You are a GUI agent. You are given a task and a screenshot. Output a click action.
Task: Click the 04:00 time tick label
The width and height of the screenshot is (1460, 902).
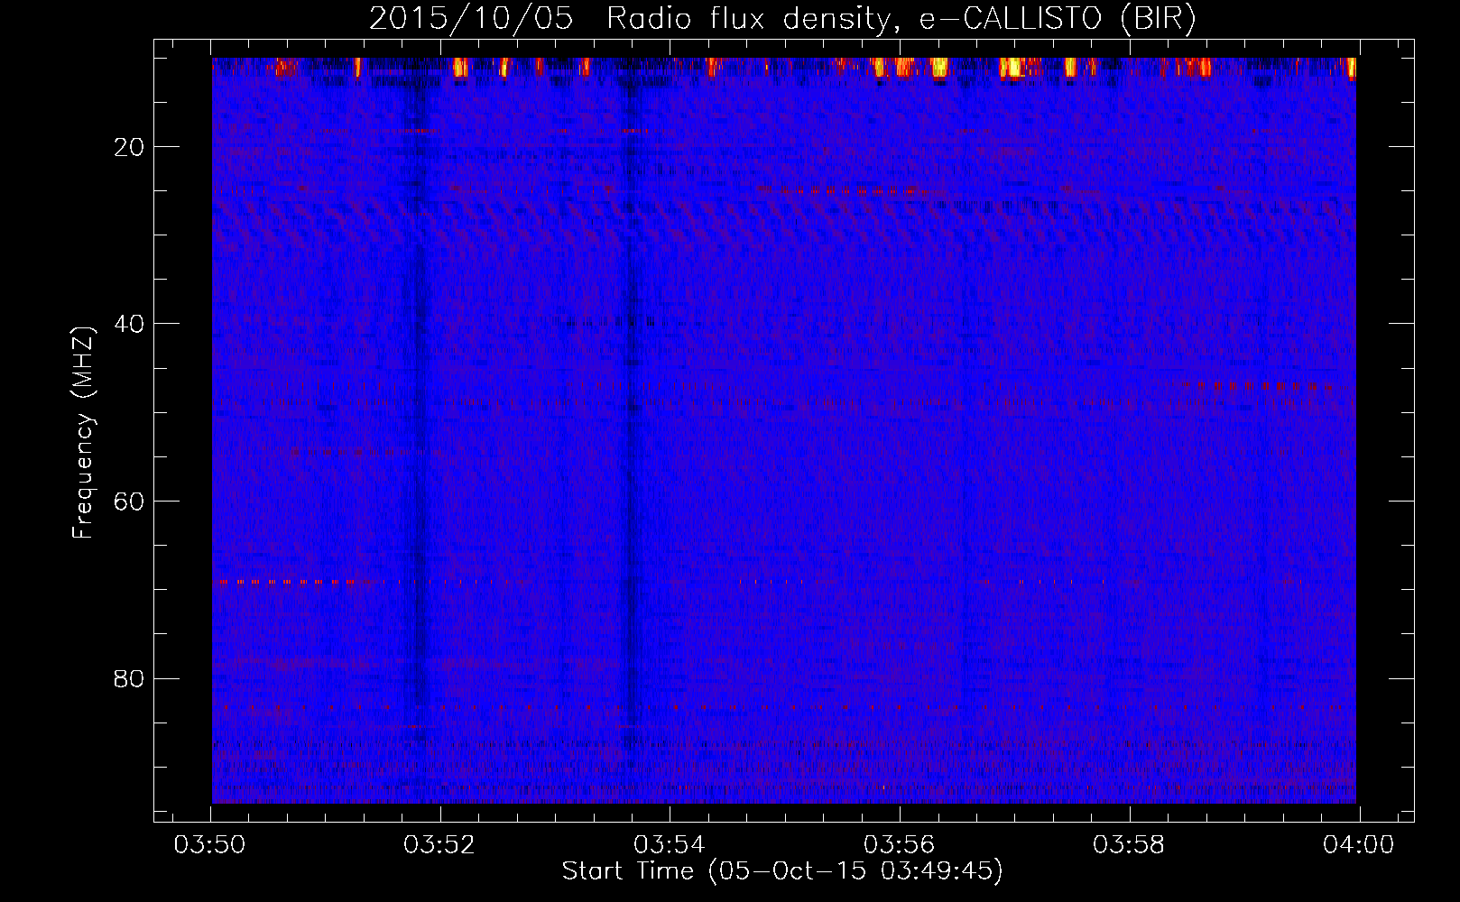coord(1359,845)
